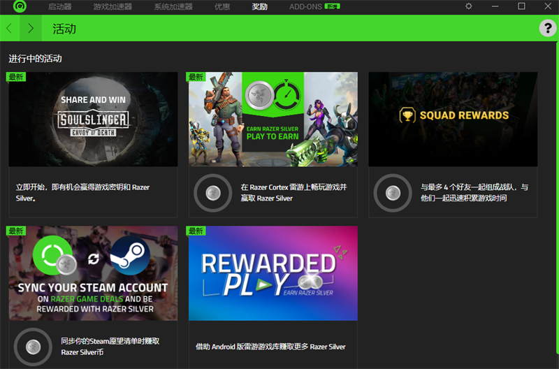Go back with the left arrow
This screenshot has width=559, height=369.
pos(10,28)
